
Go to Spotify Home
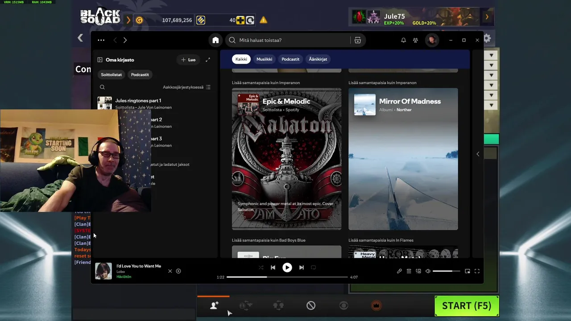click(215, 40)
